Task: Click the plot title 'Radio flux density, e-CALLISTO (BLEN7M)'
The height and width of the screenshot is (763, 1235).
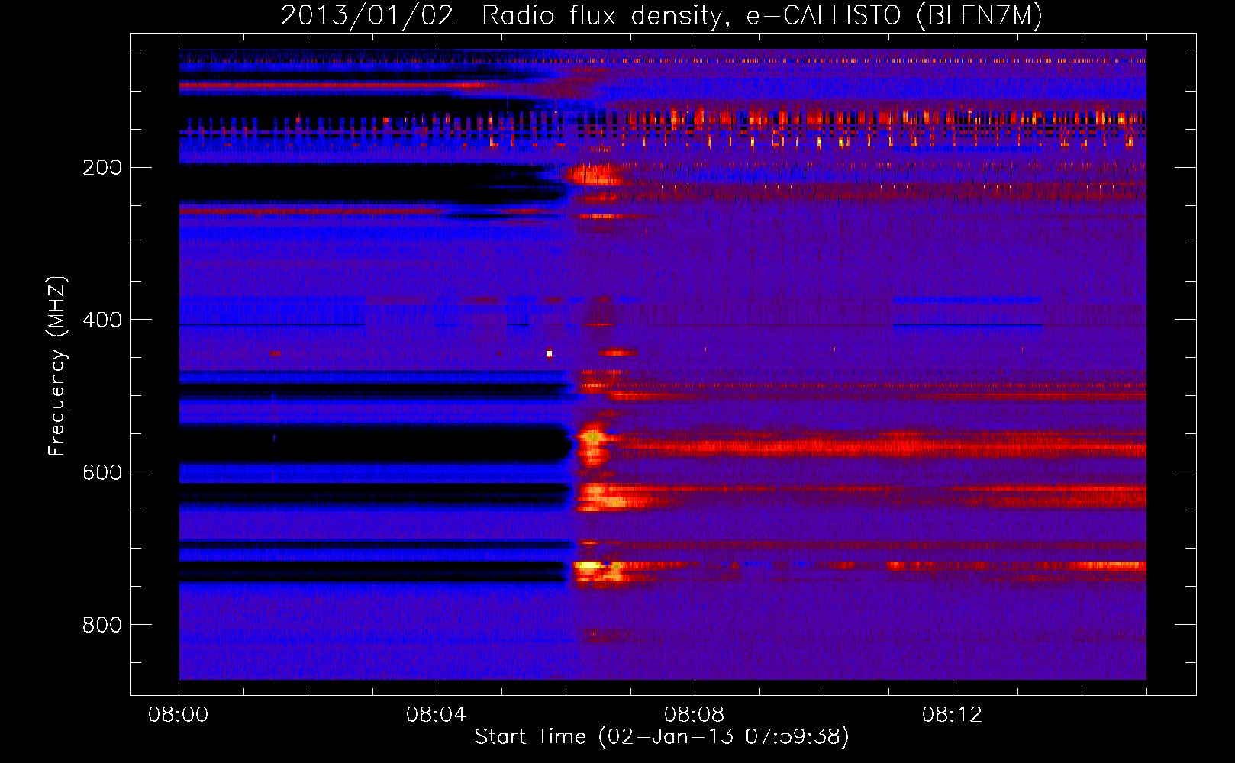Action: (762, 16)
